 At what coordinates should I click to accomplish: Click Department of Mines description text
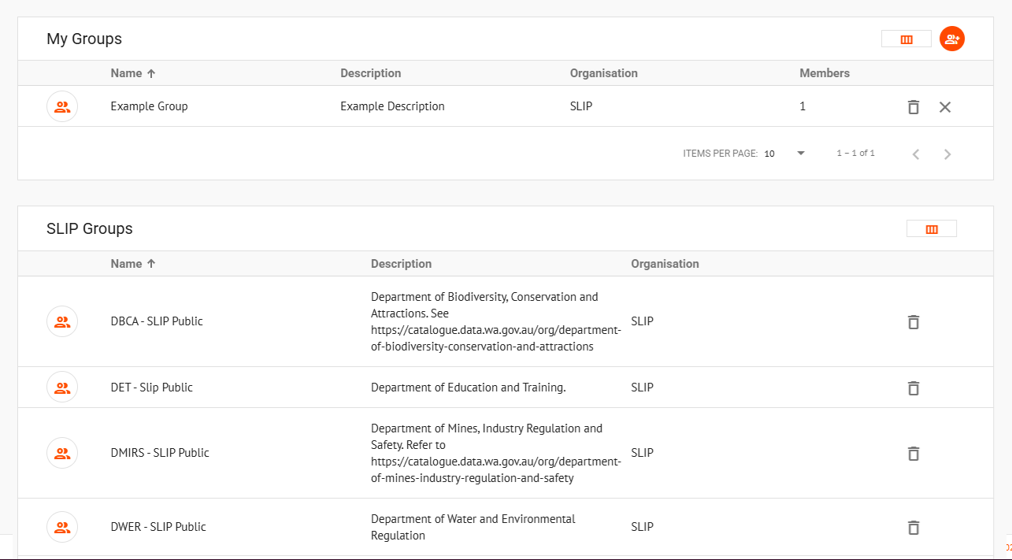point(496,453)
